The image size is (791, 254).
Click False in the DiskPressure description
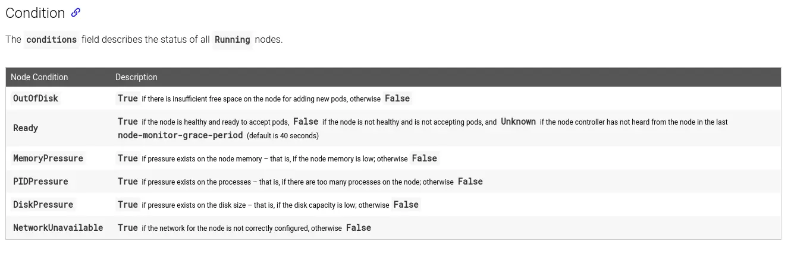(406, 205)
